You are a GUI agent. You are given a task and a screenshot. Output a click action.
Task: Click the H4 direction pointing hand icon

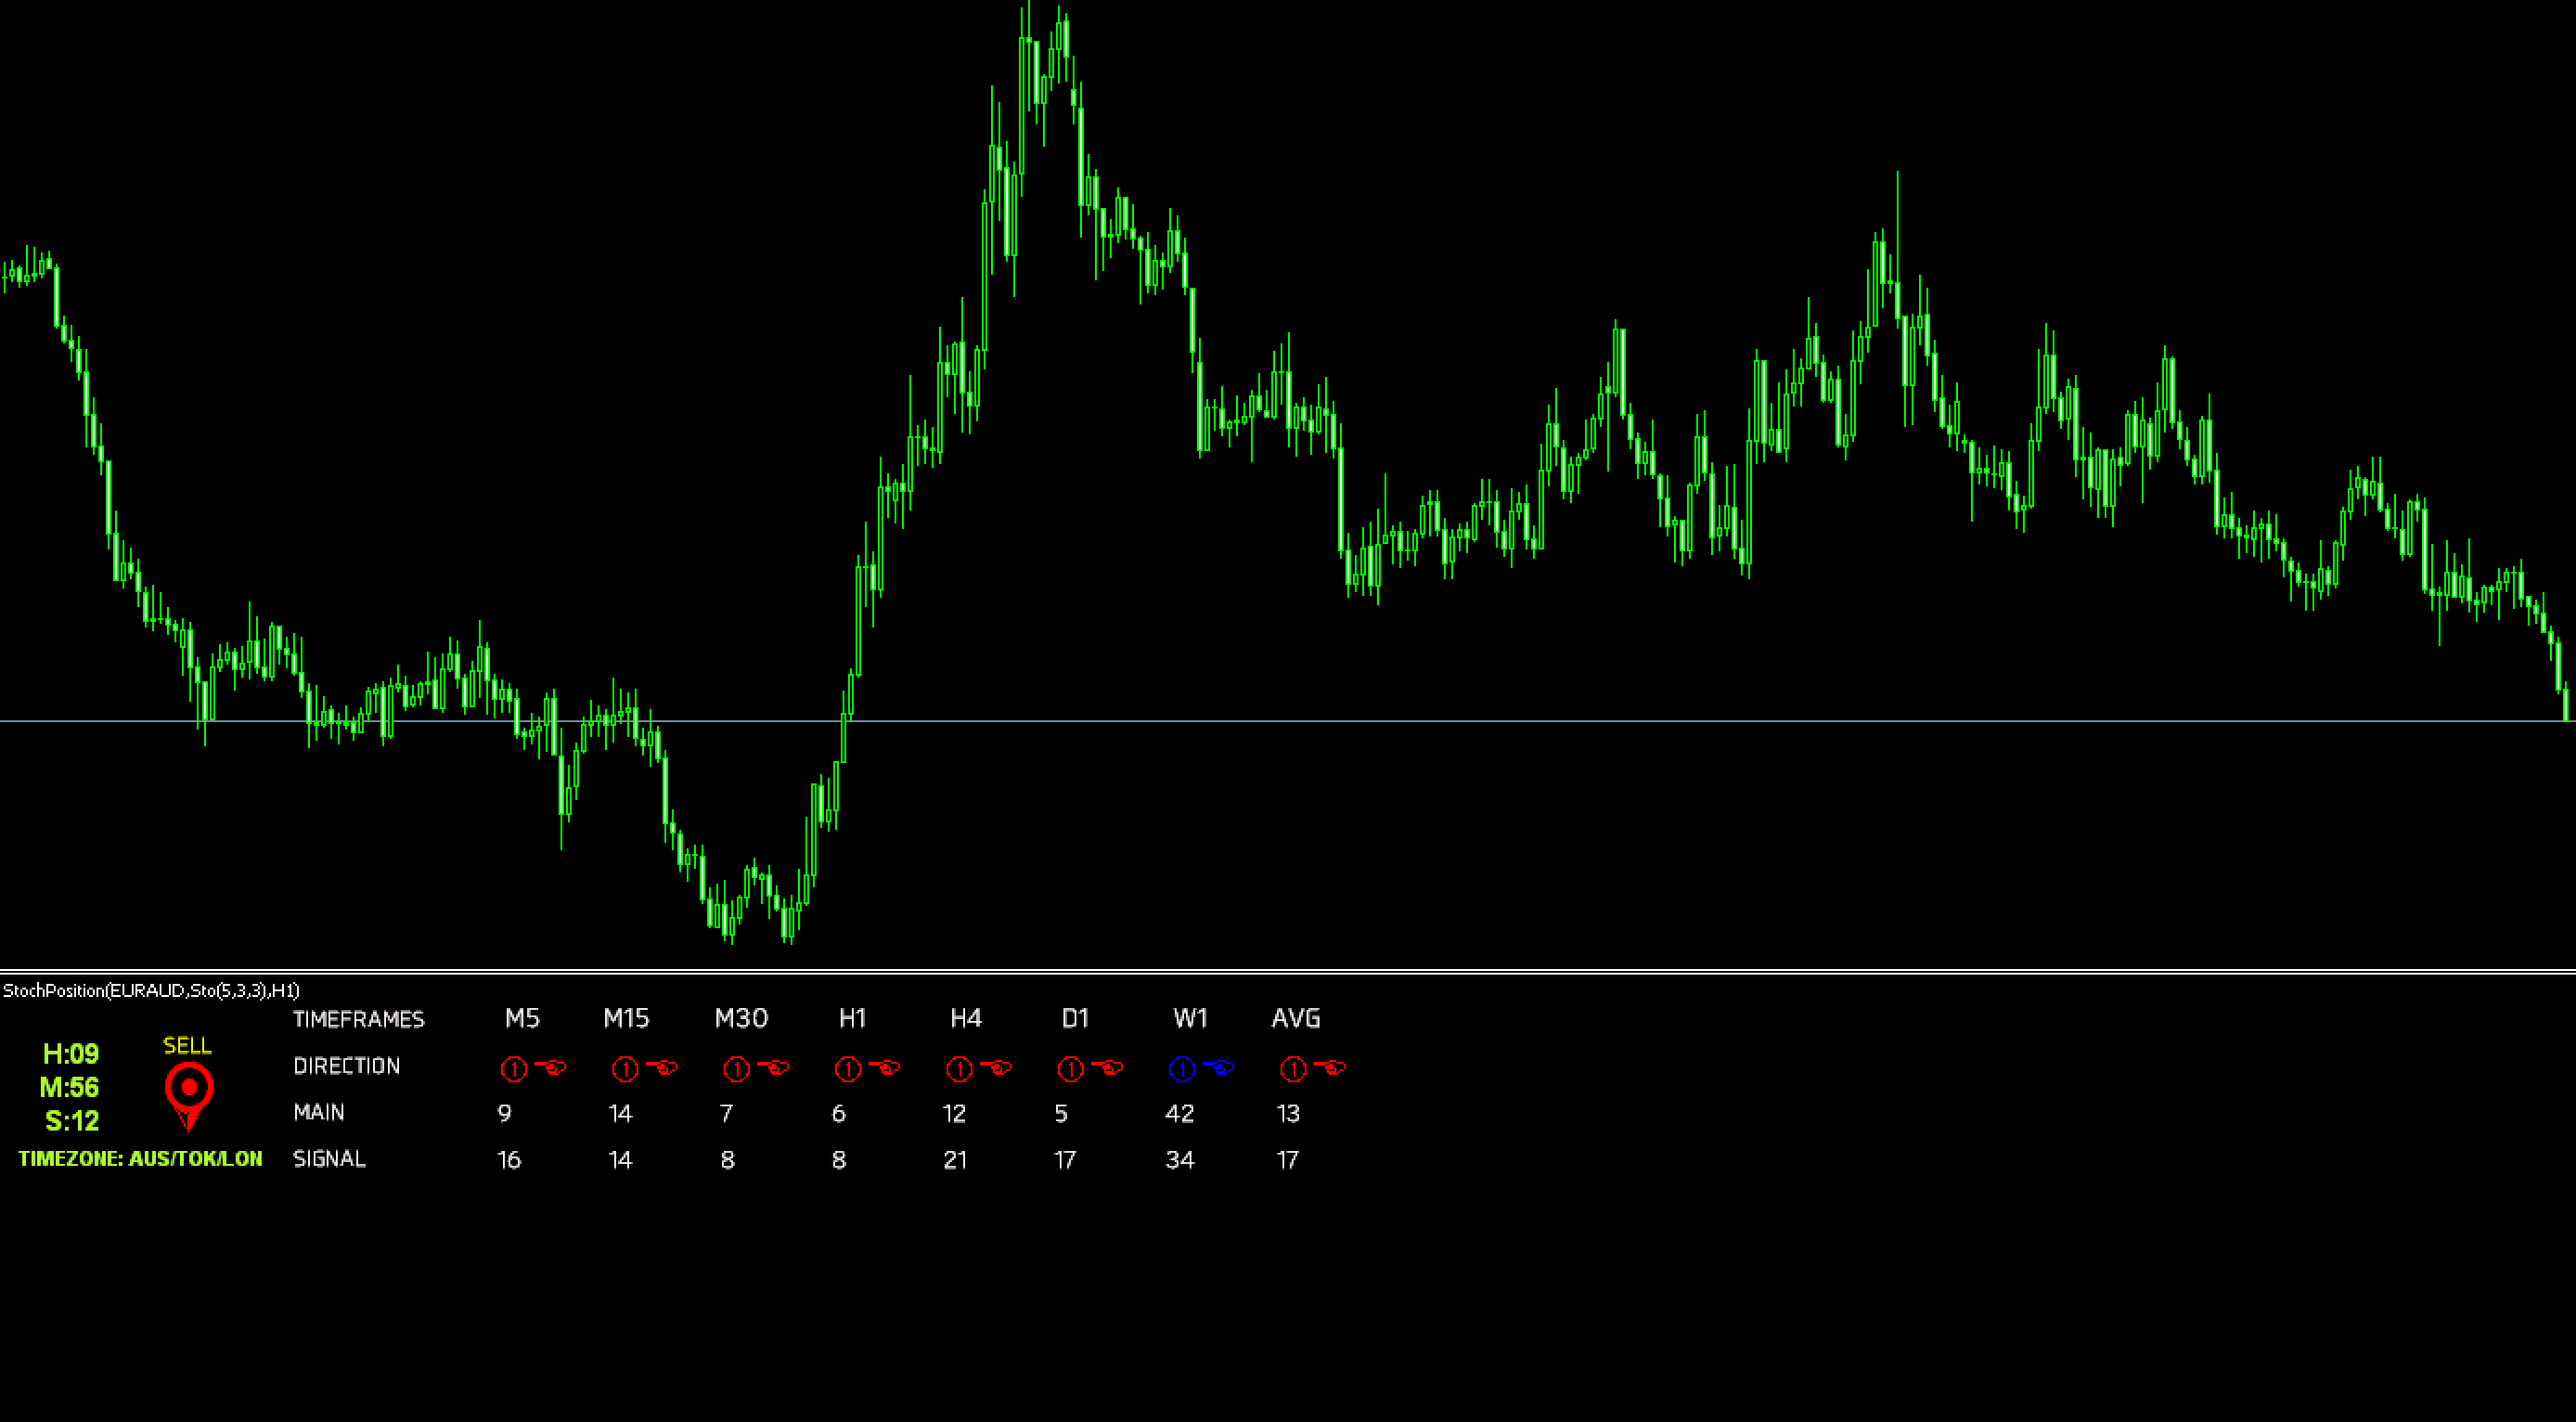(996, 1068)
